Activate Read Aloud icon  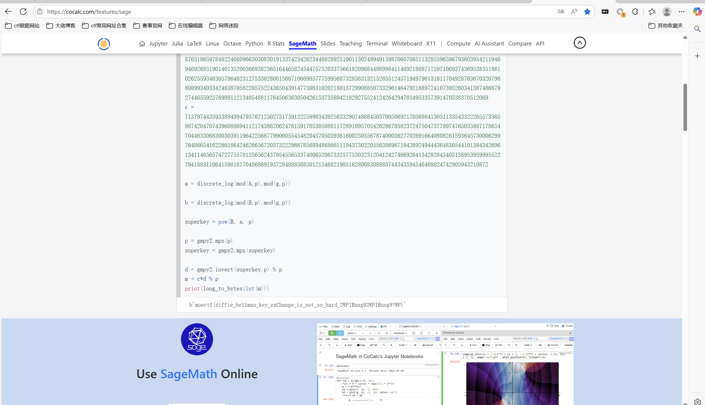(x=574, y=11)
